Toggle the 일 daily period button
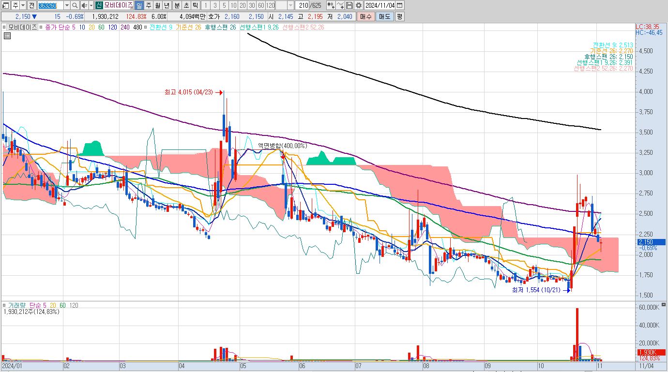The width and height of the screenshot is (668, 372). click(x=139, y=6)
